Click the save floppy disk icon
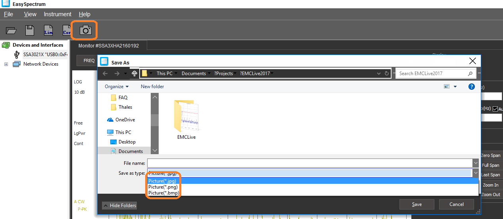Screen dimensions: 503x219 click(x=29, y=30)
